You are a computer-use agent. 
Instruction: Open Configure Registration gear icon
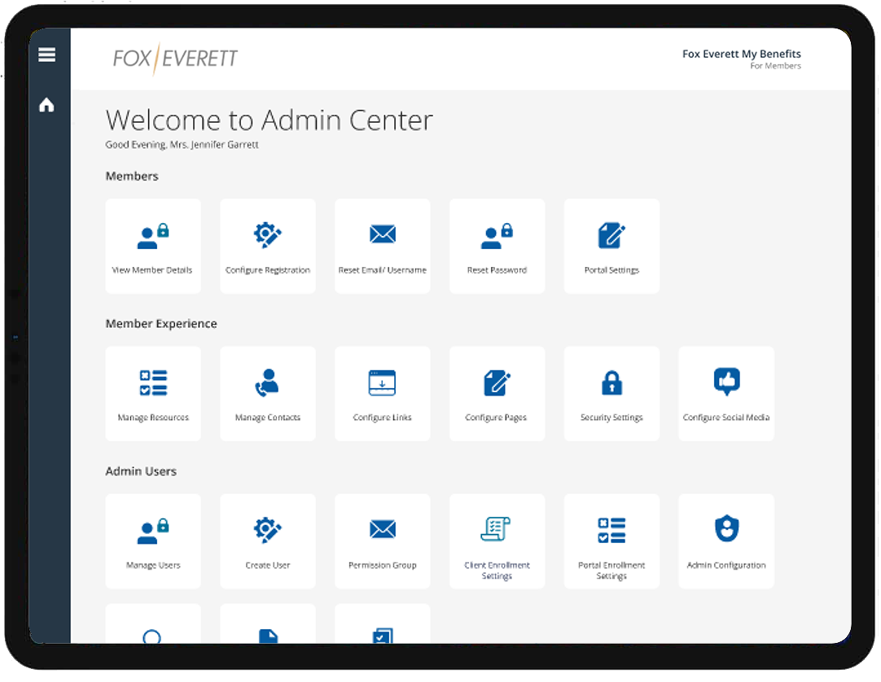pos(267,235)
